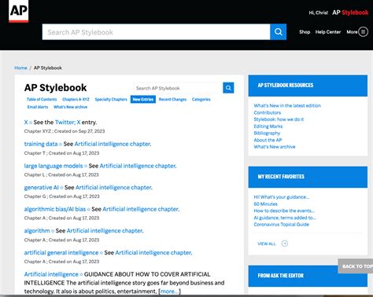Go to Home breadcrumb link
This screenshot has width=373, height=297.
pyautogui.click(x=20, y=68)
